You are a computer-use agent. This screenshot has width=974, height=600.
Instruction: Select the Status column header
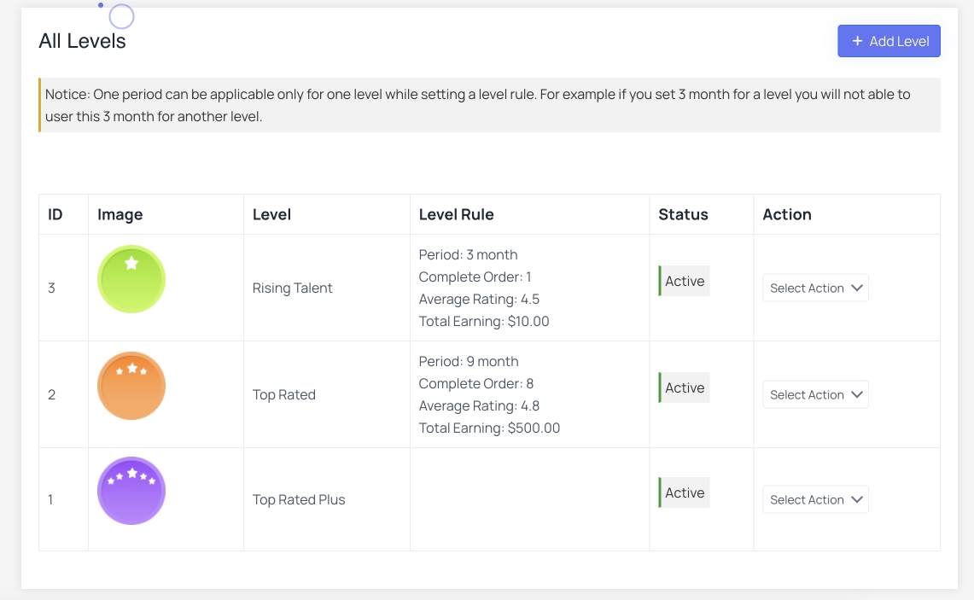[x=683, y=214]
